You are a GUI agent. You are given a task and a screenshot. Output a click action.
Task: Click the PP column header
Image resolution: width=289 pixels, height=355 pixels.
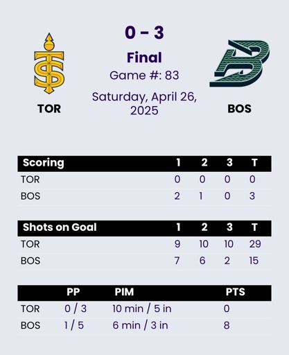(x=73, y=292)
